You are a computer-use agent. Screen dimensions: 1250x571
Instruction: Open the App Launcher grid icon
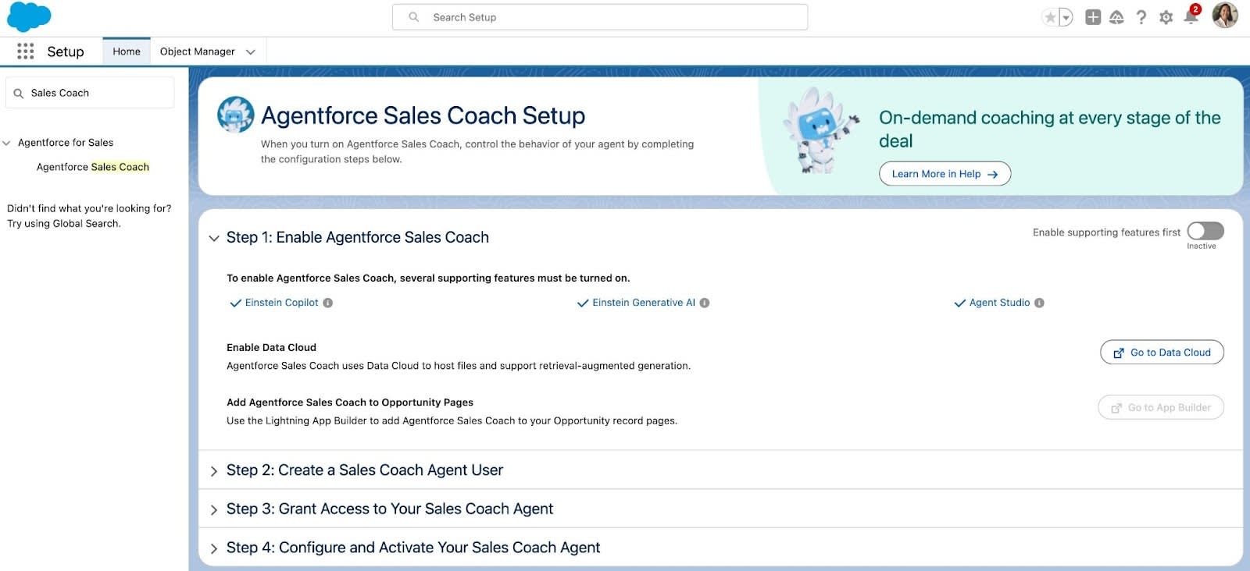point(25,51)
